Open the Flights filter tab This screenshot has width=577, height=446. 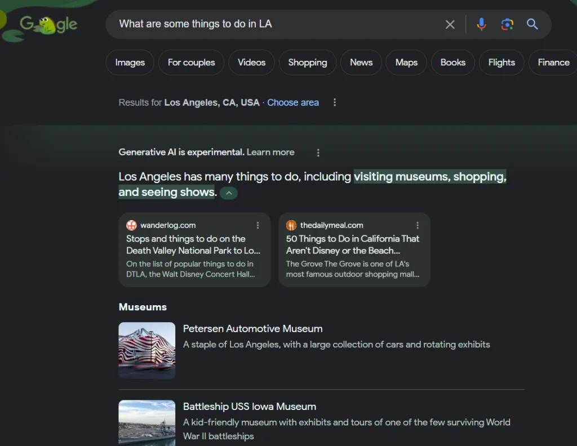[501, 63]
